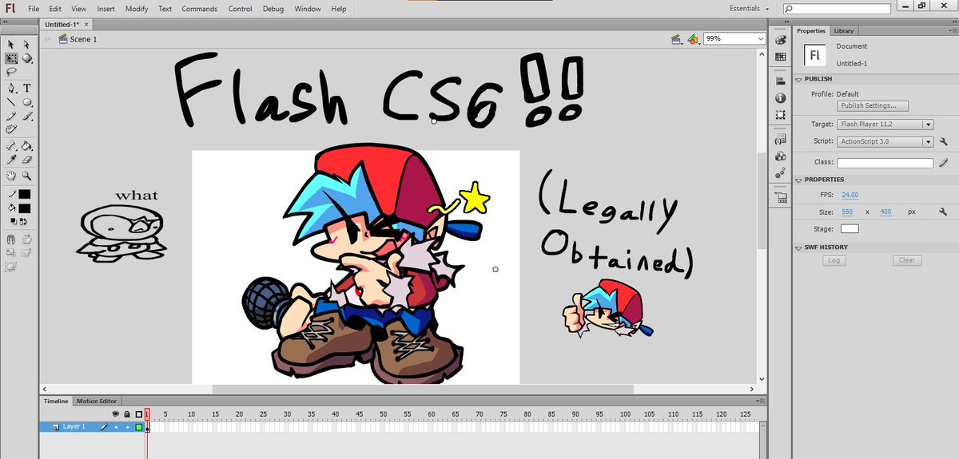Collapse the PROPERTIES section
The width and height of the screenshot is (959, 459).
point(799,180)
